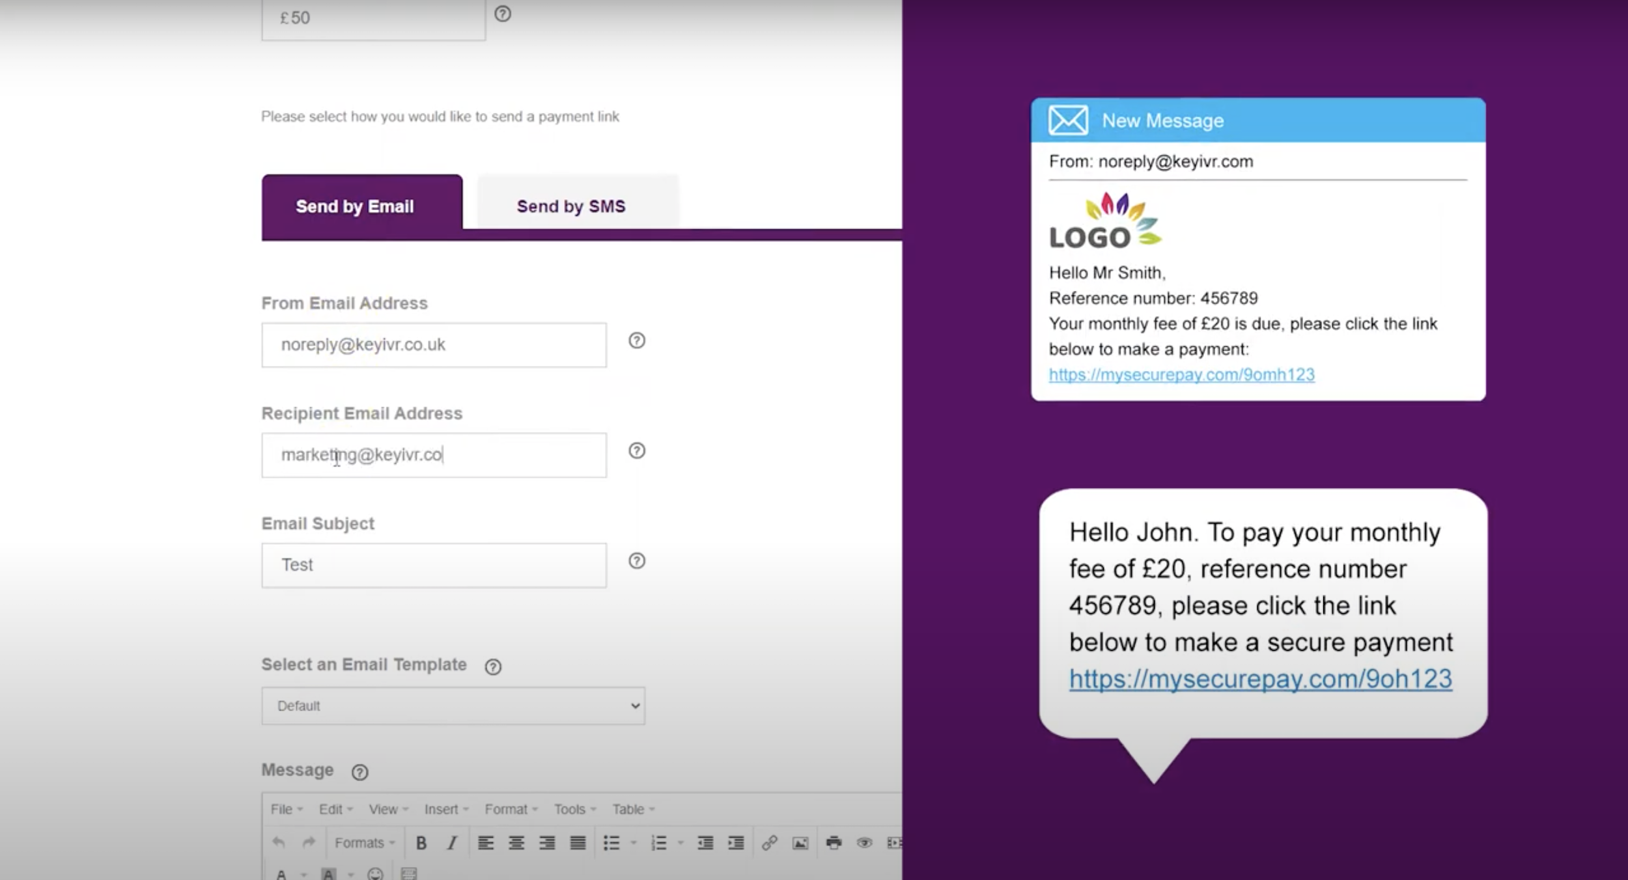This screenshot has width=1628, height=880.
Task: Click the Insert link icon
Action: point(770,842)
